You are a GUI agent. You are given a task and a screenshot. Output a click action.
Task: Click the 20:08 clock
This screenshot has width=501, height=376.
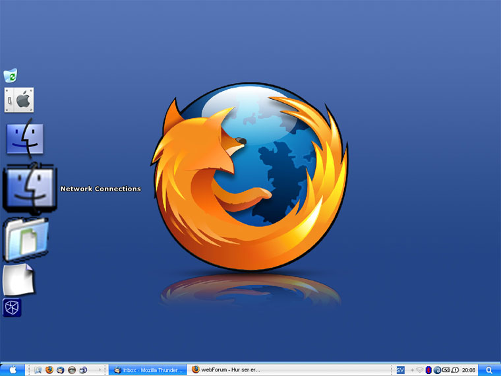(x=469, y=370)
